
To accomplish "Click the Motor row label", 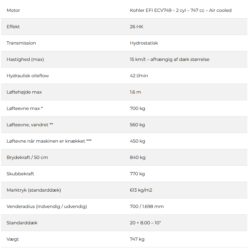I will pos(13,10).
